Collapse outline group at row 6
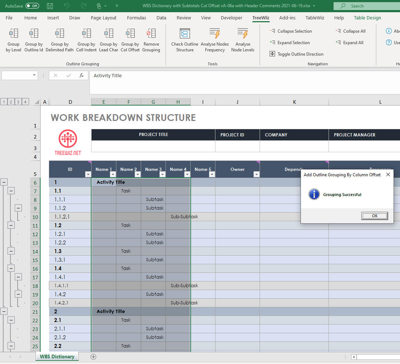400x364 pixels. point(4,182)
